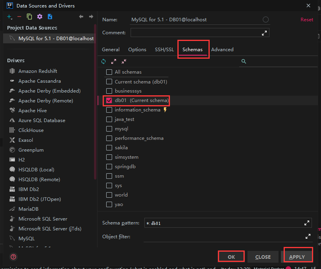Check the springdb schema checkbox
Screen dimensions: 321x269
[109, 167]
